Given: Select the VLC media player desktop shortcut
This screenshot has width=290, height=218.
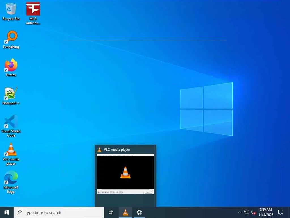Looking at the screenshot, I should tap(11, 154).
